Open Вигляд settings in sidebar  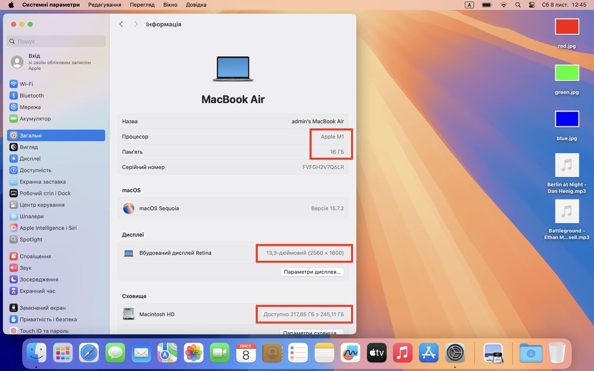pos(56,147)
